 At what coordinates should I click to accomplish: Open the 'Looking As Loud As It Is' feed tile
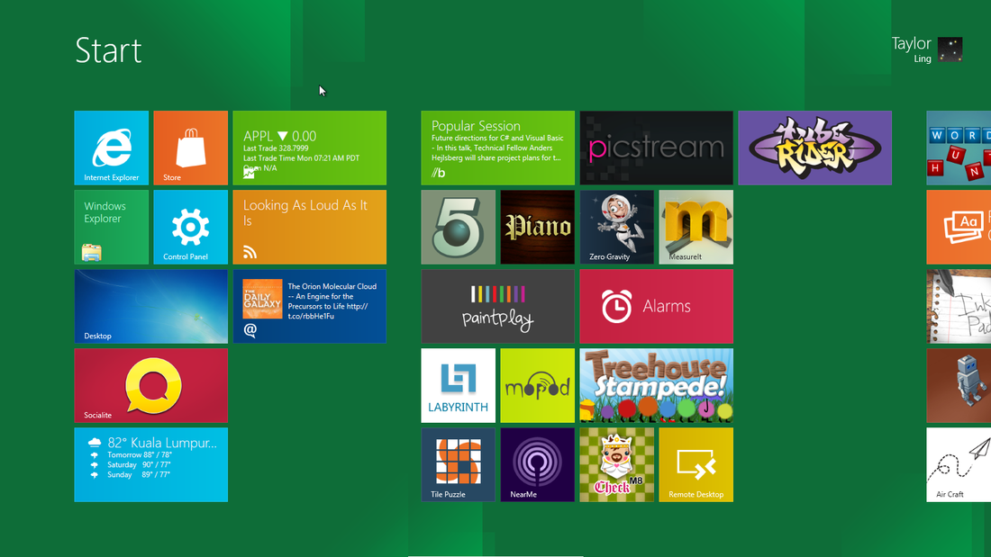(x=310, y=228)
